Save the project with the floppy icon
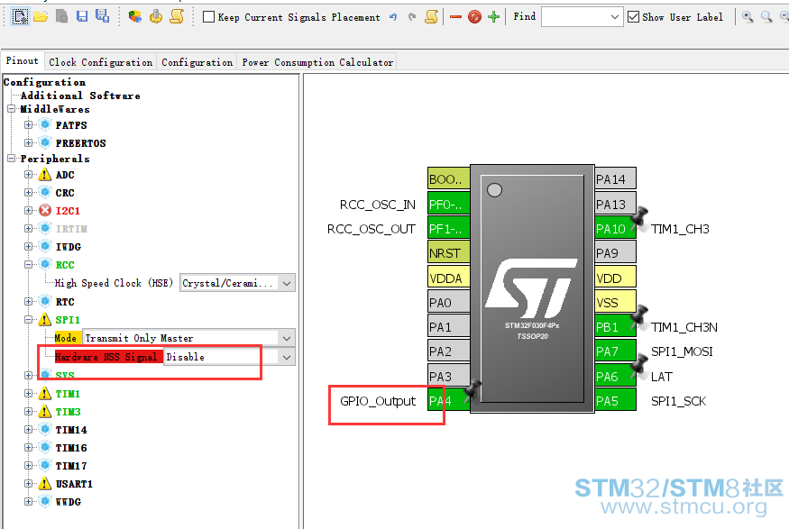 click(x=82, y=16)
